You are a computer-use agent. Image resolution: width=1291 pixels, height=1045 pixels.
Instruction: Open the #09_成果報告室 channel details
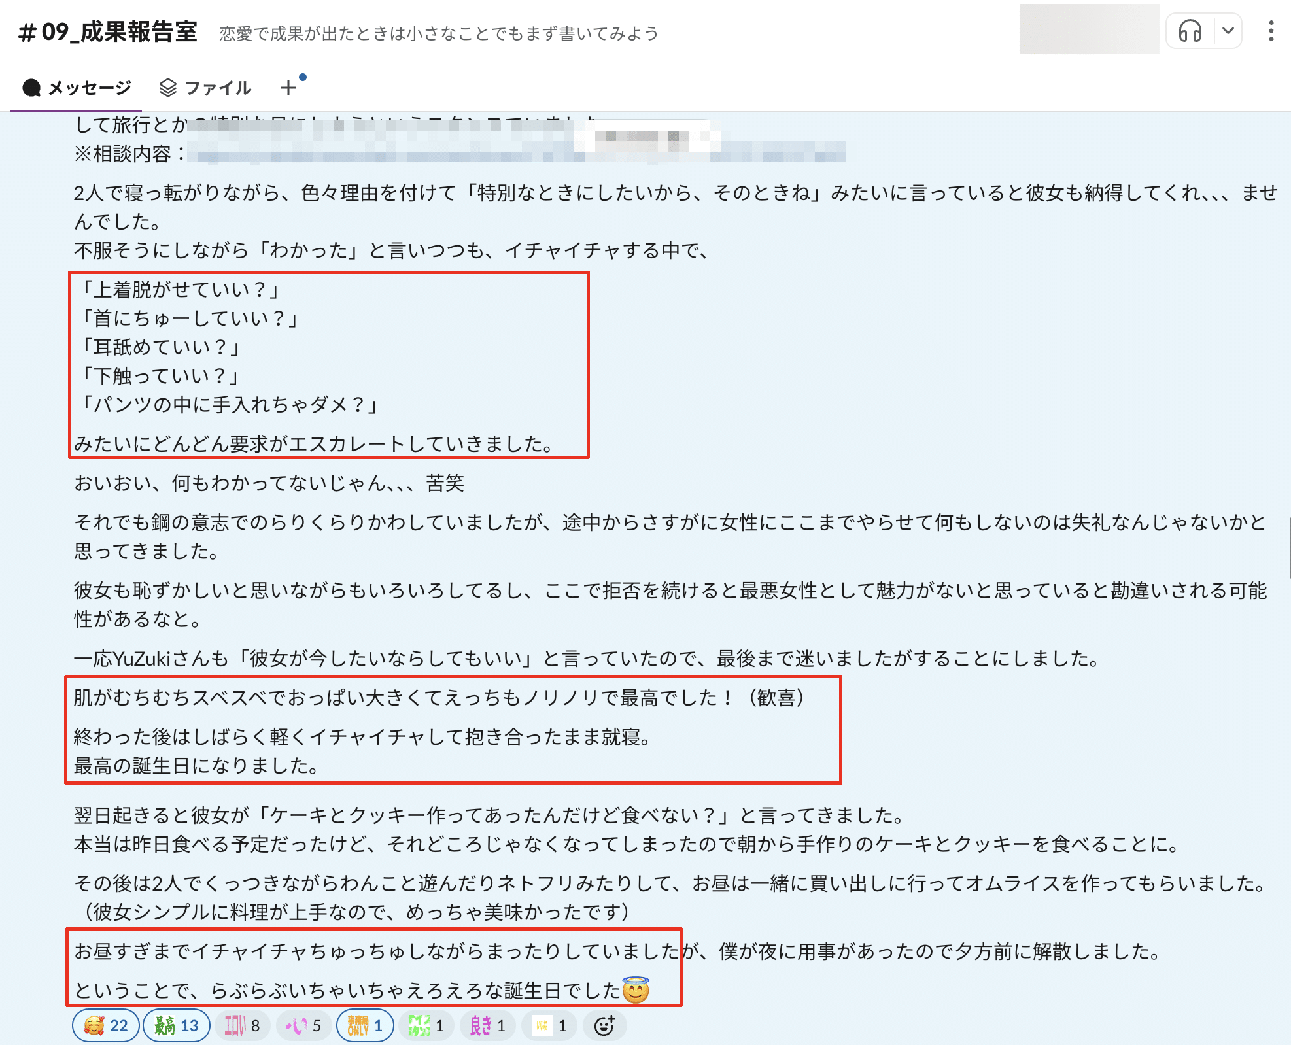[108, 32]
